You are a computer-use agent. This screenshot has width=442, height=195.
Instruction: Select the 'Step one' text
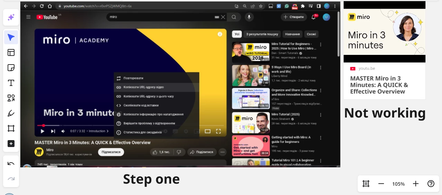tap(151, 179)
